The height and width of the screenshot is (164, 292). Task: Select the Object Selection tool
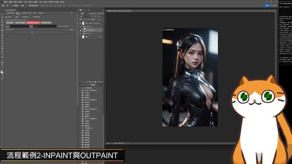(2, 20)
